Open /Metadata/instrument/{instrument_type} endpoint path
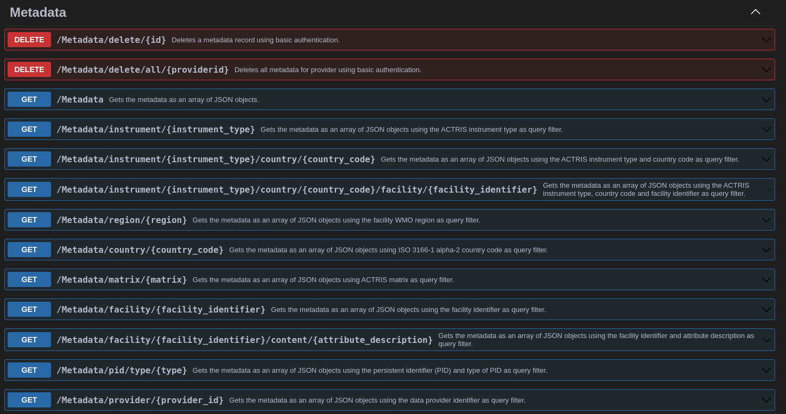This screenshot has width=786, height=414. (156, 129)
